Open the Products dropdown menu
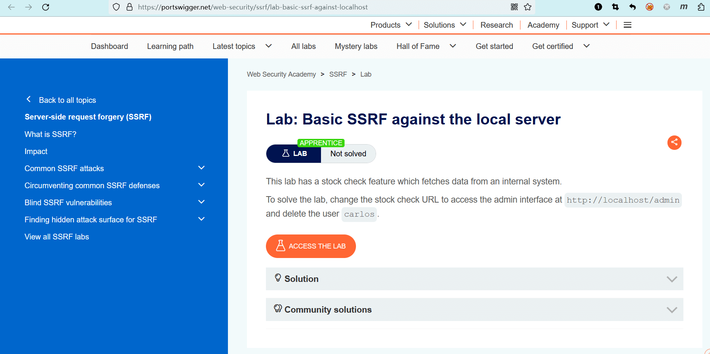 [x=391, y=25]
